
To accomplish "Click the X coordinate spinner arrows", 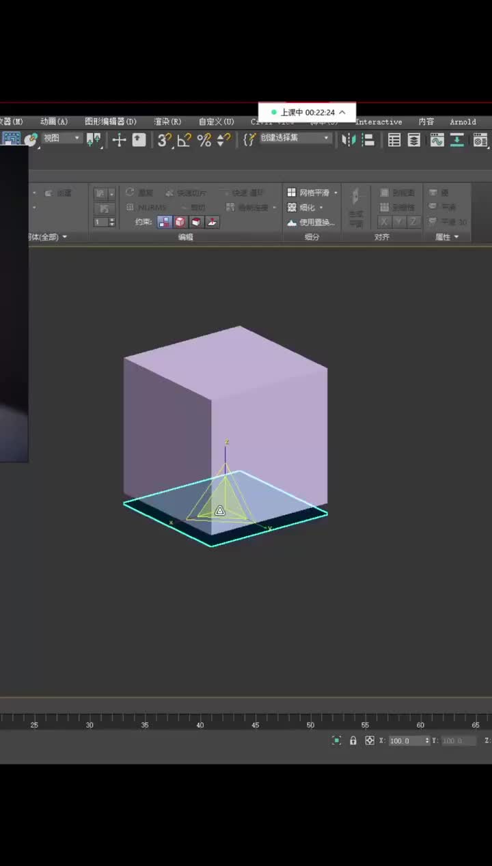I will point(428,740).
